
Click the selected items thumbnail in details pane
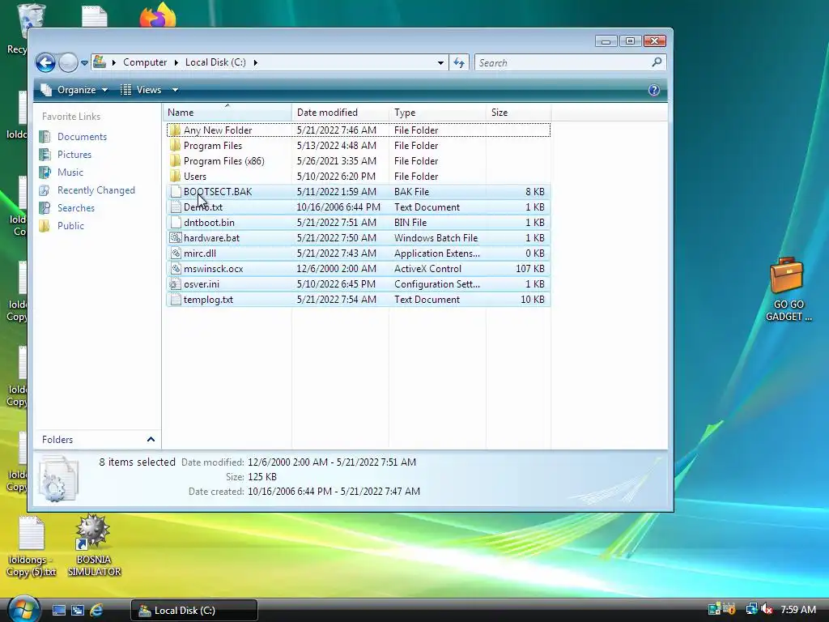point(58,479)
